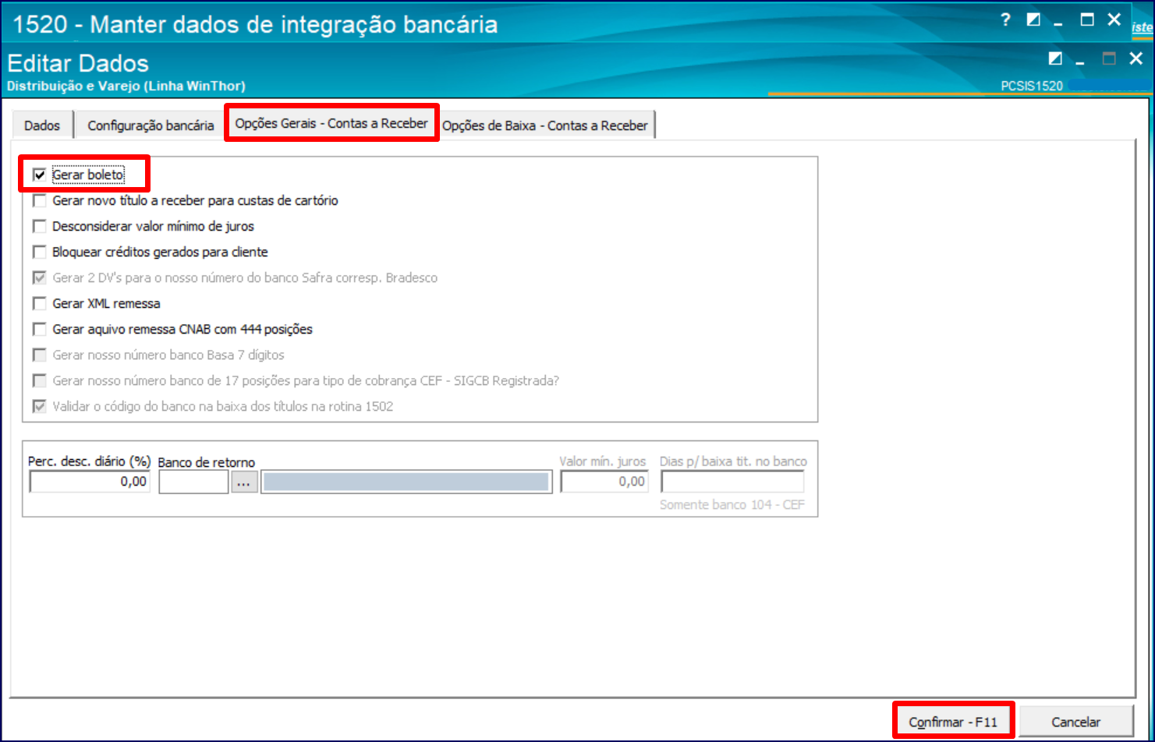Close the Editar Dados dialog
Screen dimensions: 1155x742
pos(1136,58)
